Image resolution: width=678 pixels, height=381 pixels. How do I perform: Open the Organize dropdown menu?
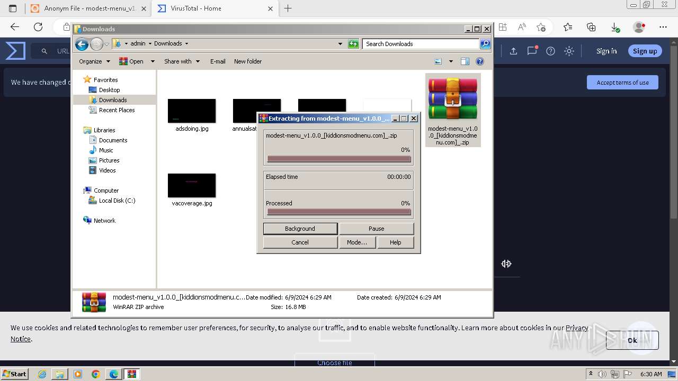[94, 61]
